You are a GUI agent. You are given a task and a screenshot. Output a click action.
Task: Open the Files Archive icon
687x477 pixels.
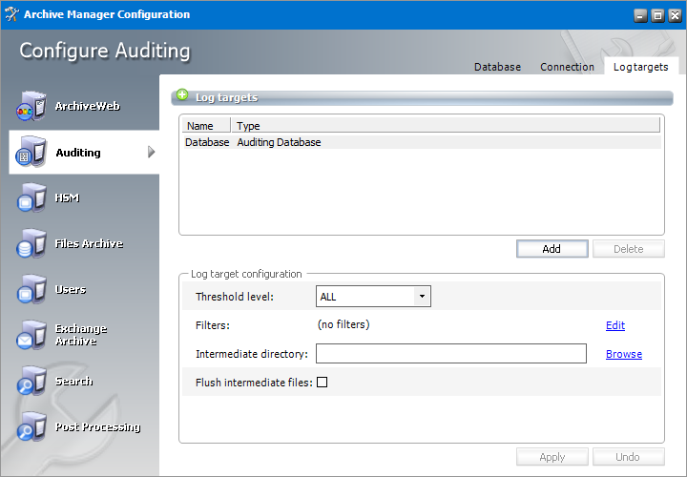point(30,244)
